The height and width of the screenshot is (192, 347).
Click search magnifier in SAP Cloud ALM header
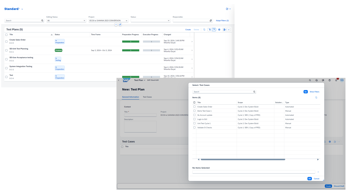click(310, 80)
